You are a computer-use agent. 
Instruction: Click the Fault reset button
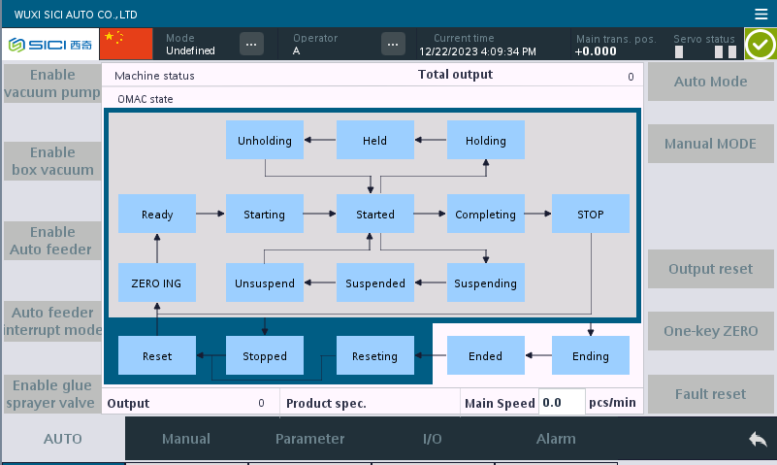pos(710,394)
